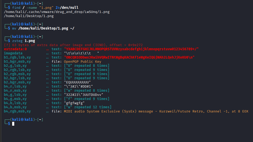Click the 'imagedata' row label
Screen dimensions: 253x142
(13, 53)
